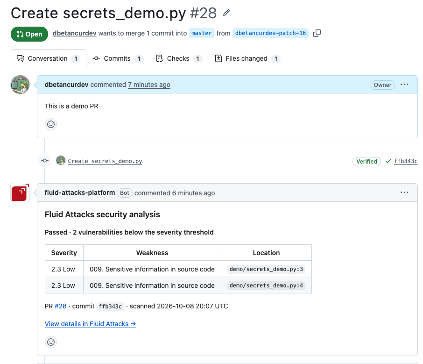Click the Bot label next to fluid-attacks-platform

point(125,193)
